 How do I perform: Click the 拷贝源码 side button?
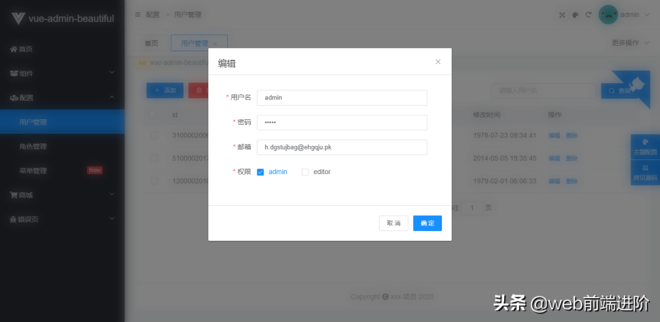pos(645,173)
